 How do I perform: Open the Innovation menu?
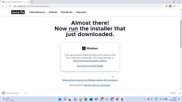[x=81, y=12]
